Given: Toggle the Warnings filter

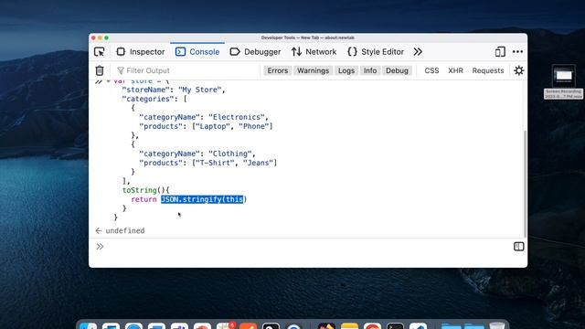Looking at the screenshot, I should [313, 70].
